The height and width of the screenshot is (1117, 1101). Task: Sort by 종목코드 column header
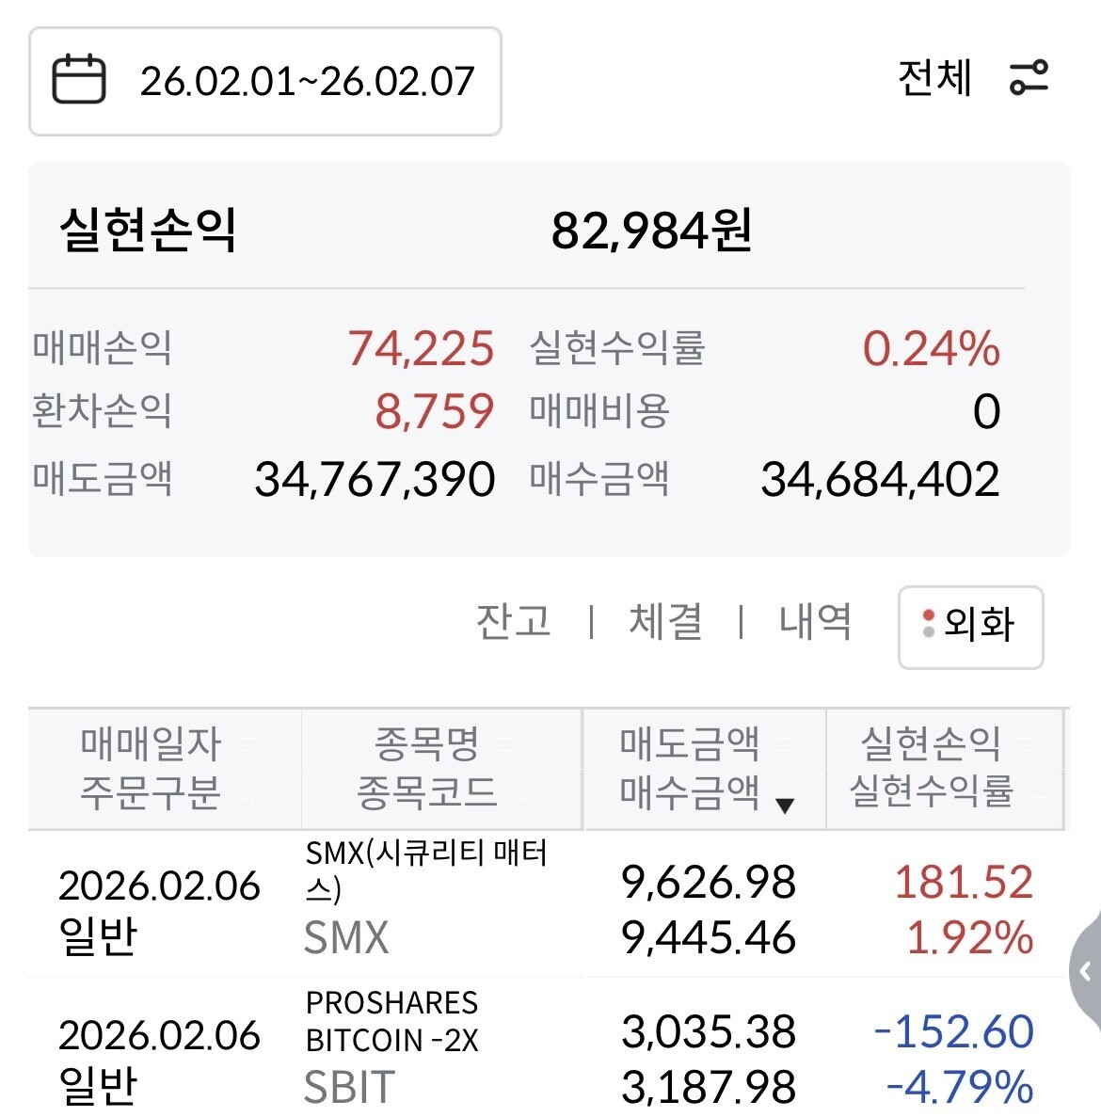[426, 791]
